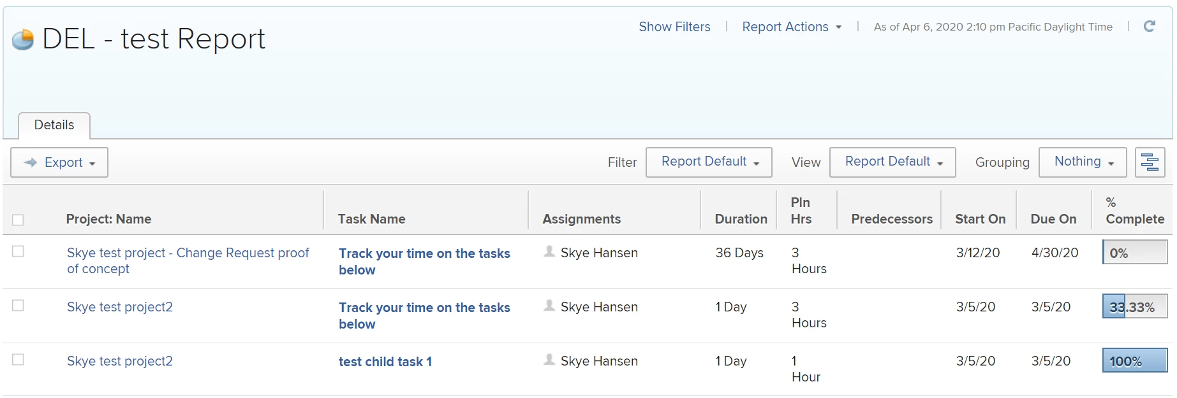Viewport: 1177px width, 398px height.
Task: Expand the Grouping Nothing dropdown
Action: pos(1083,162)
